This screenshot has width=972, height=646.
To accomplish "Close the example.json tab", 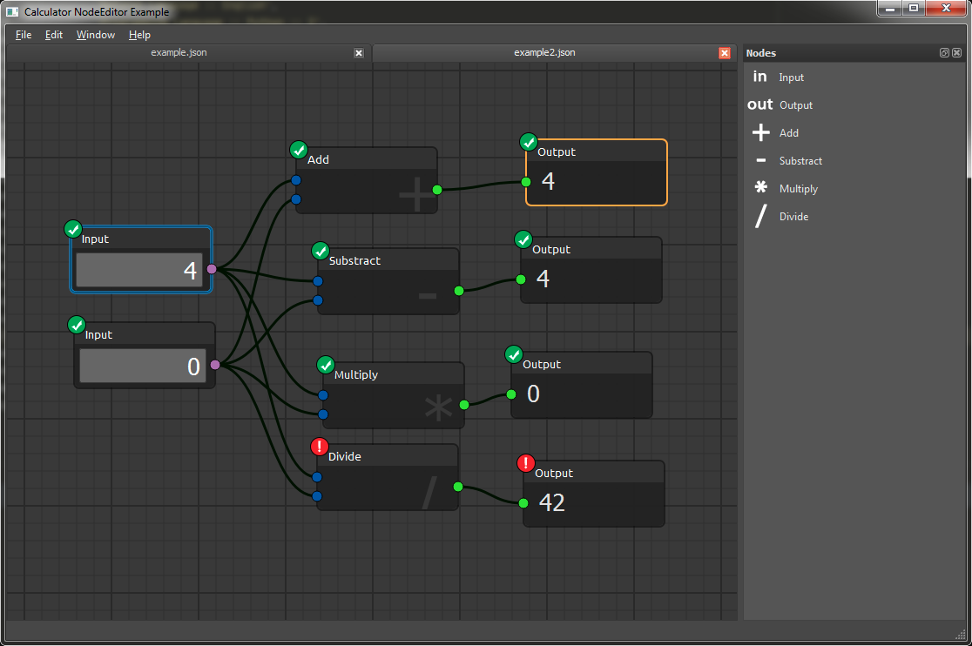I will point(358,53).
